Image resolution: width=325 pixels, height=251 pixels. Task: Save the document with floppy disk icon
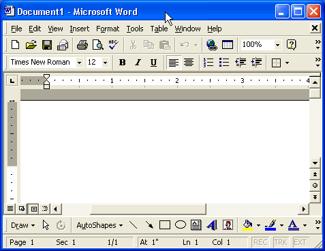click(47, 45)
